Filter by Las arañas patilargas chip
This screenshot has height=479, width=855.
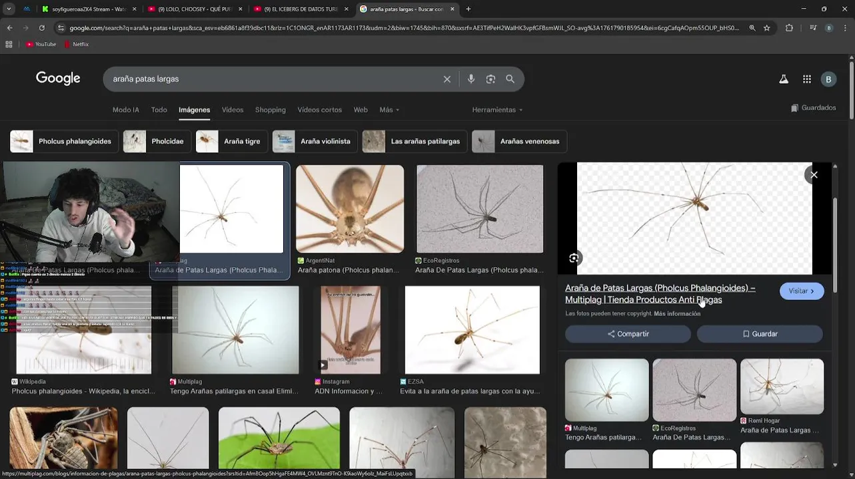(415, 142)
